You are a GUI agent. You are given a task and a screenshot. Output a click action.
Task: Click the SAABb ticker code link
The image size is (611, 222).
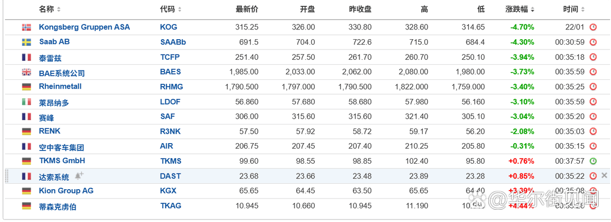click(173, 42)
